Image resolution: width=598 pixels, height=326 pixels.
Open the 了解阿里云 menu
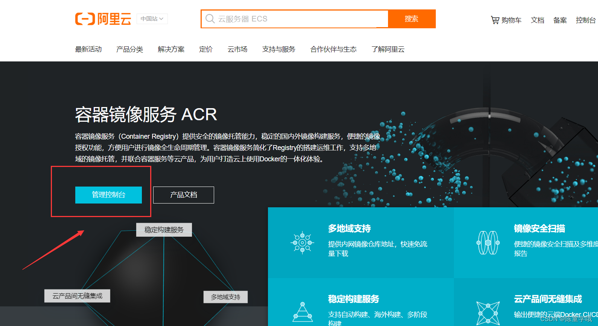388,49
